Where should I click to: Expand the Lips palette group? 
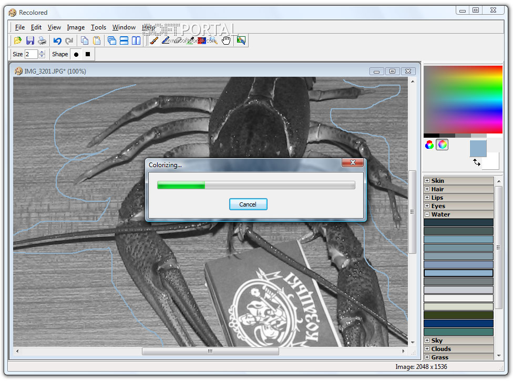(x=427, y=198)
